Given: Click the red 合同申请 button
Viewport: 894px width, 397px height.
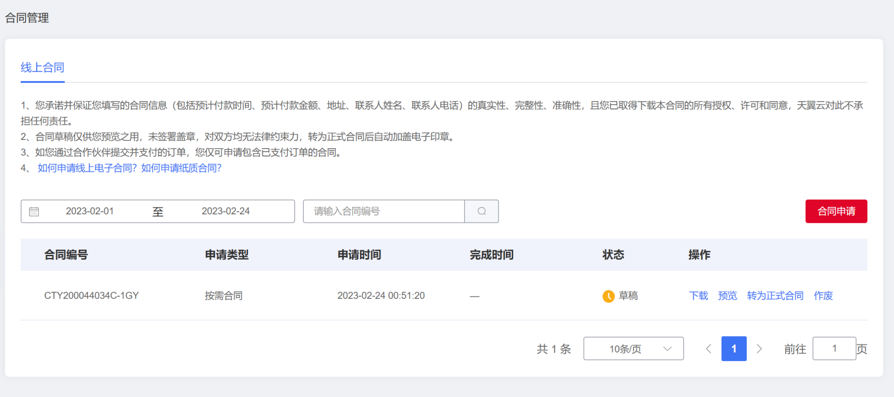Looking at the screenshot, I should pyautogui.click(x=836, y=211).
